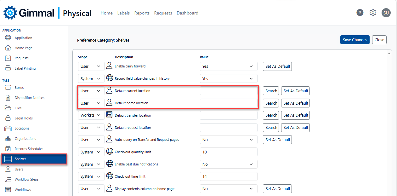
Task: Open the settings gear icon
Action: coord(373,13)
